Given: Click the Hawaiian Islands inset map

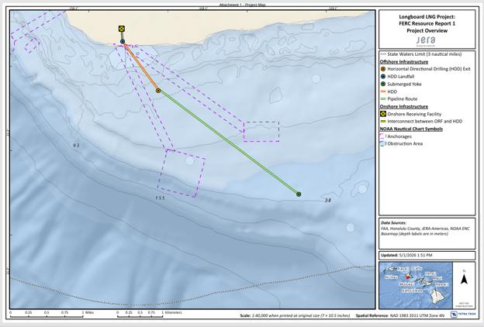Looking at the screenshot, I should (416, 285).
